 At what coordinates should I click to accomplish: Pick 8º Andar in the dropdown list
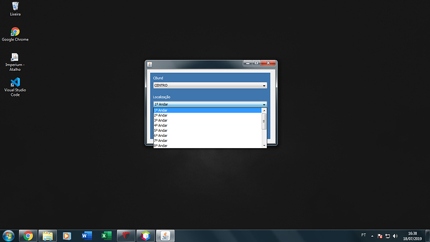(x=208, y=146)
